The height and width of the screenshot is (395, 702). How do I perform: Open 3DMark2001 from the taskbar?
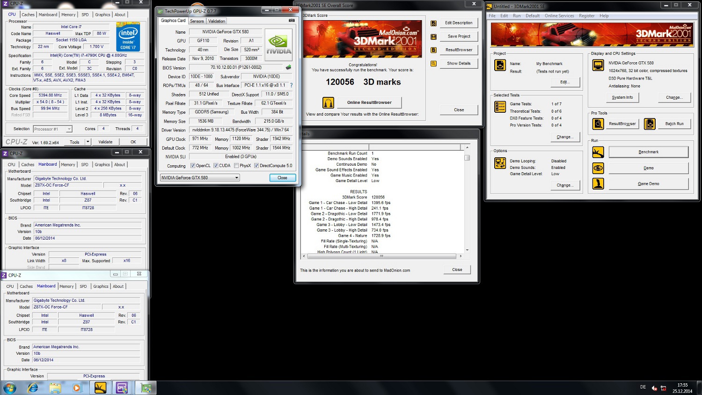100,388
